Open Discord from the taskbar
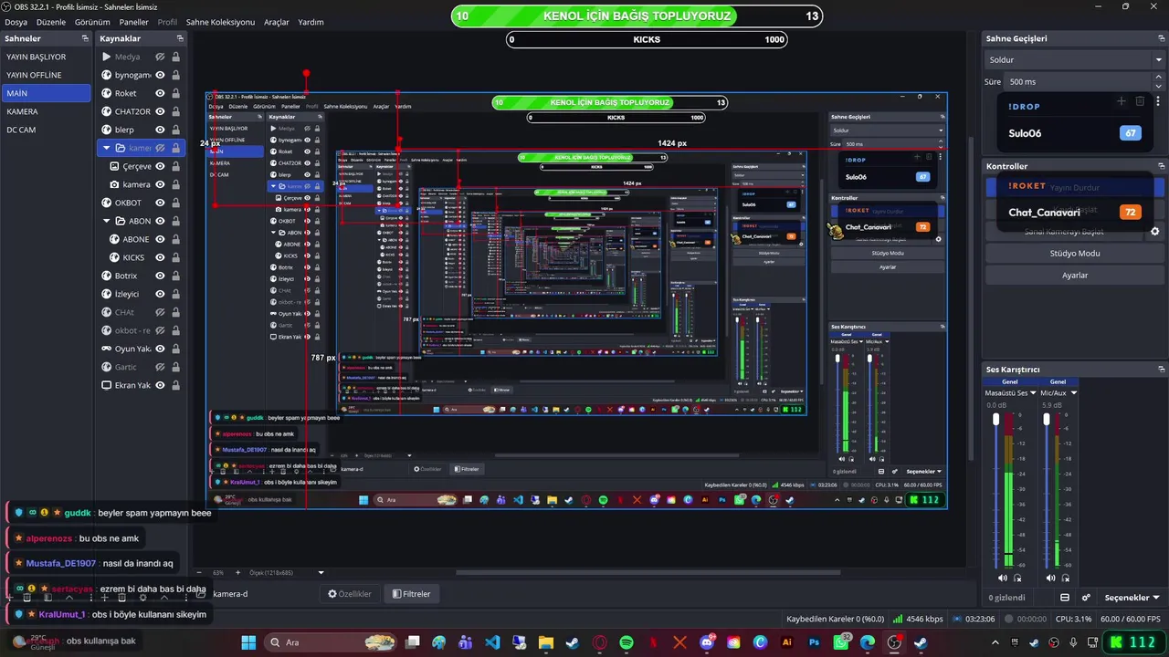Screen dimensions: 1169x657 (707, 642)
